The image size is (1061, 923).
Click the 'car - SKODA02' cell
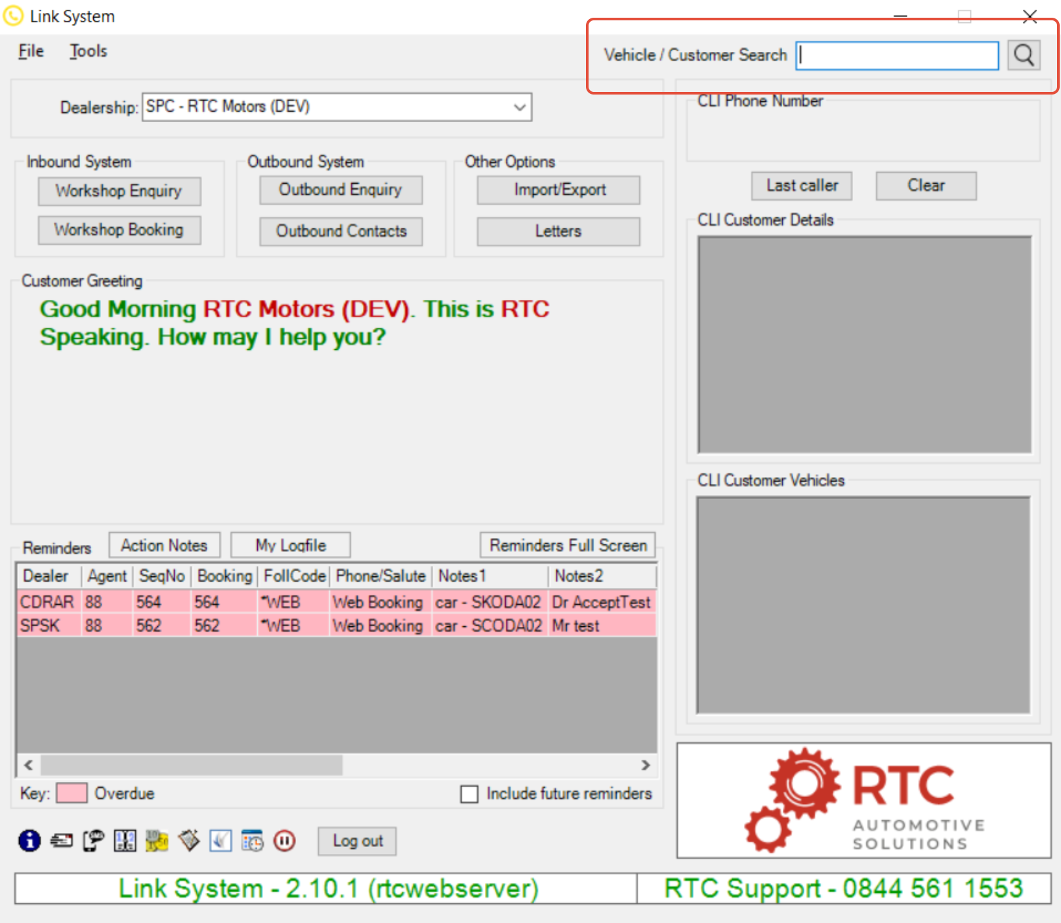coord(490,602)
